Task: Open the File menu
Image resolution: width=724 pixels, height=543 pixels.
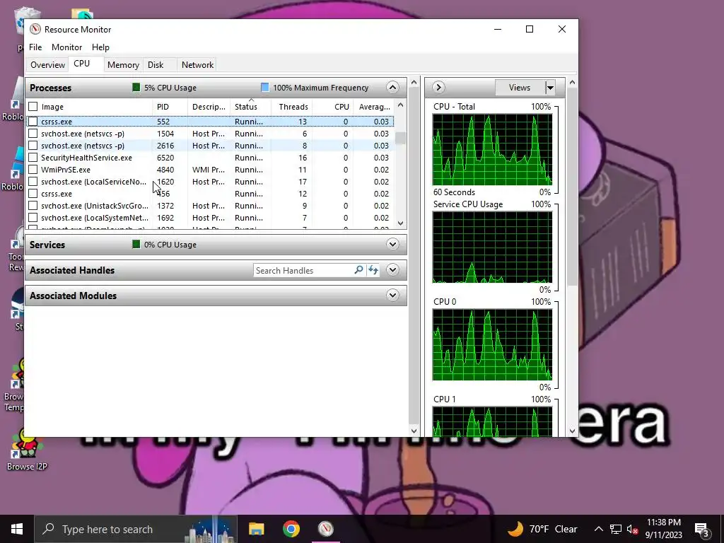Action: pos(35,47)
